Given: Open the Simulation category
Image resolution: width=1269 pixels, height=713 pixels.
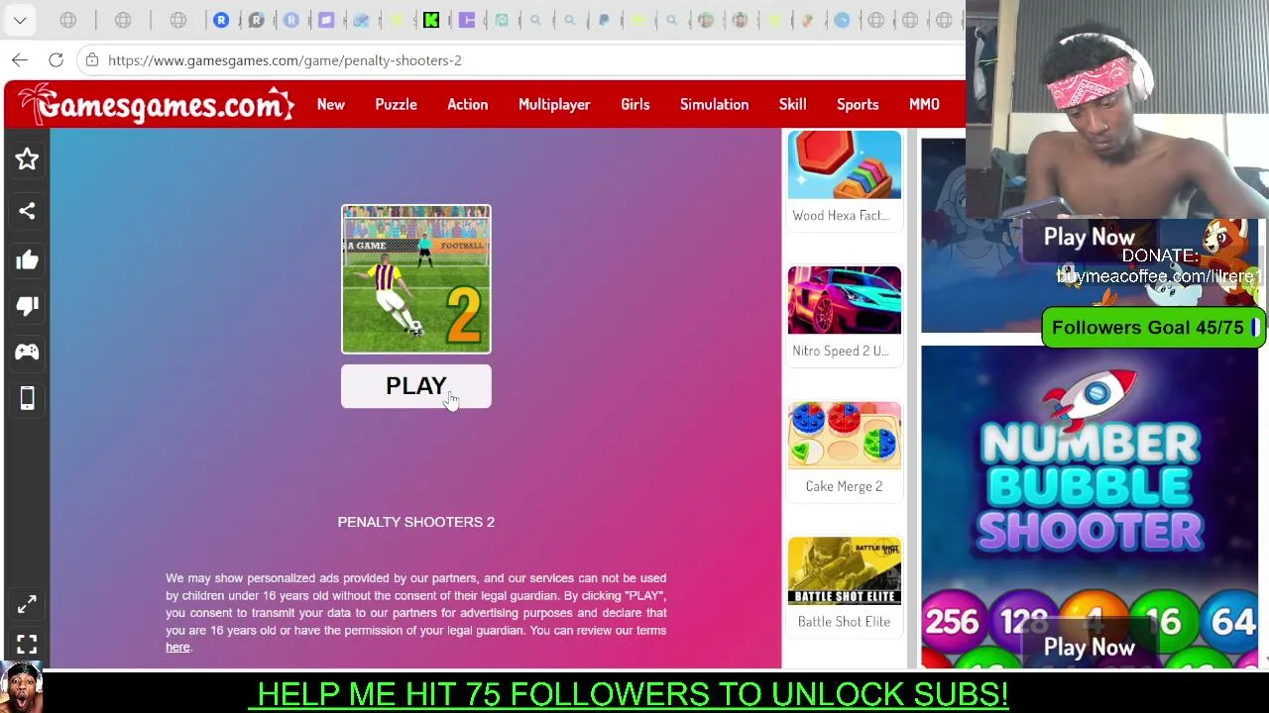Looking at the screenshot, I should click(x=714, y=104).
